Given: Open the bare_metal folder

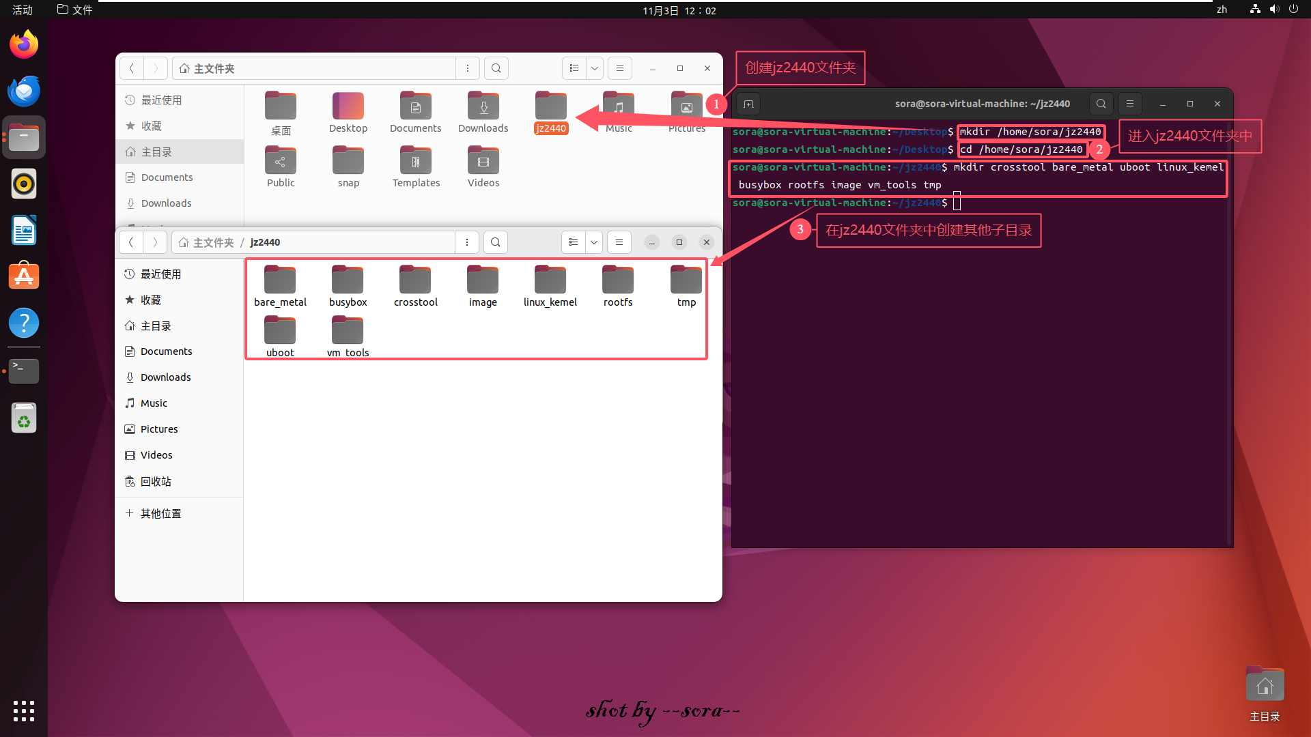Looking at the screenshot, I should [280, 287].
